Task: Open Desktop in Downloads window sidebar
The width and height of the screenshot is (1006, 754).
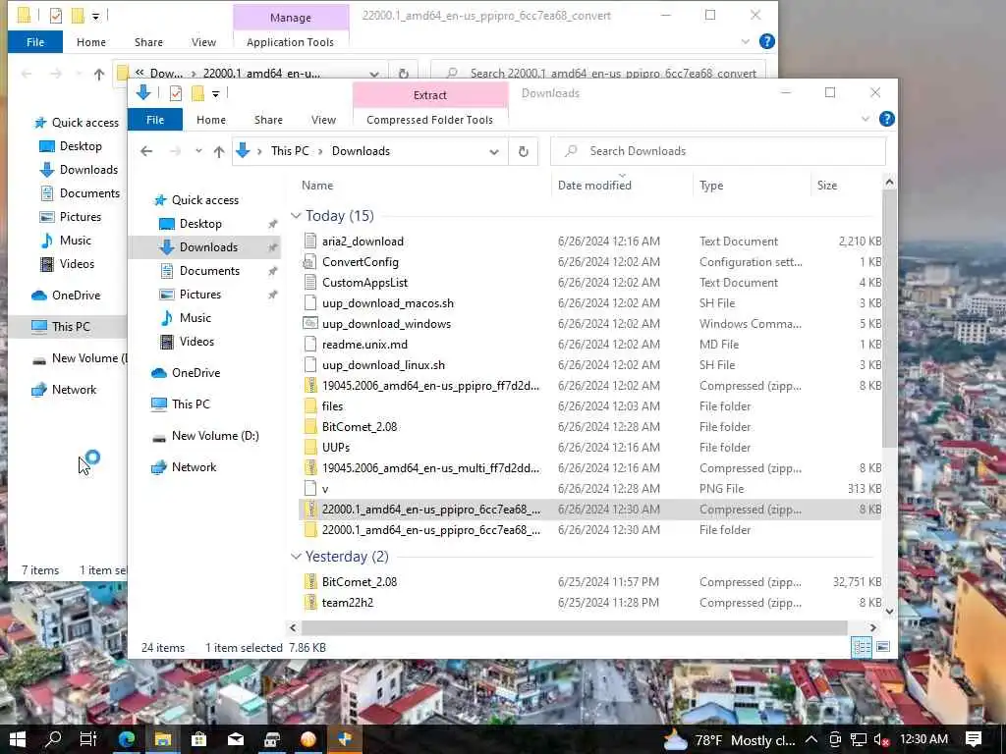Action: coord(200,224)
